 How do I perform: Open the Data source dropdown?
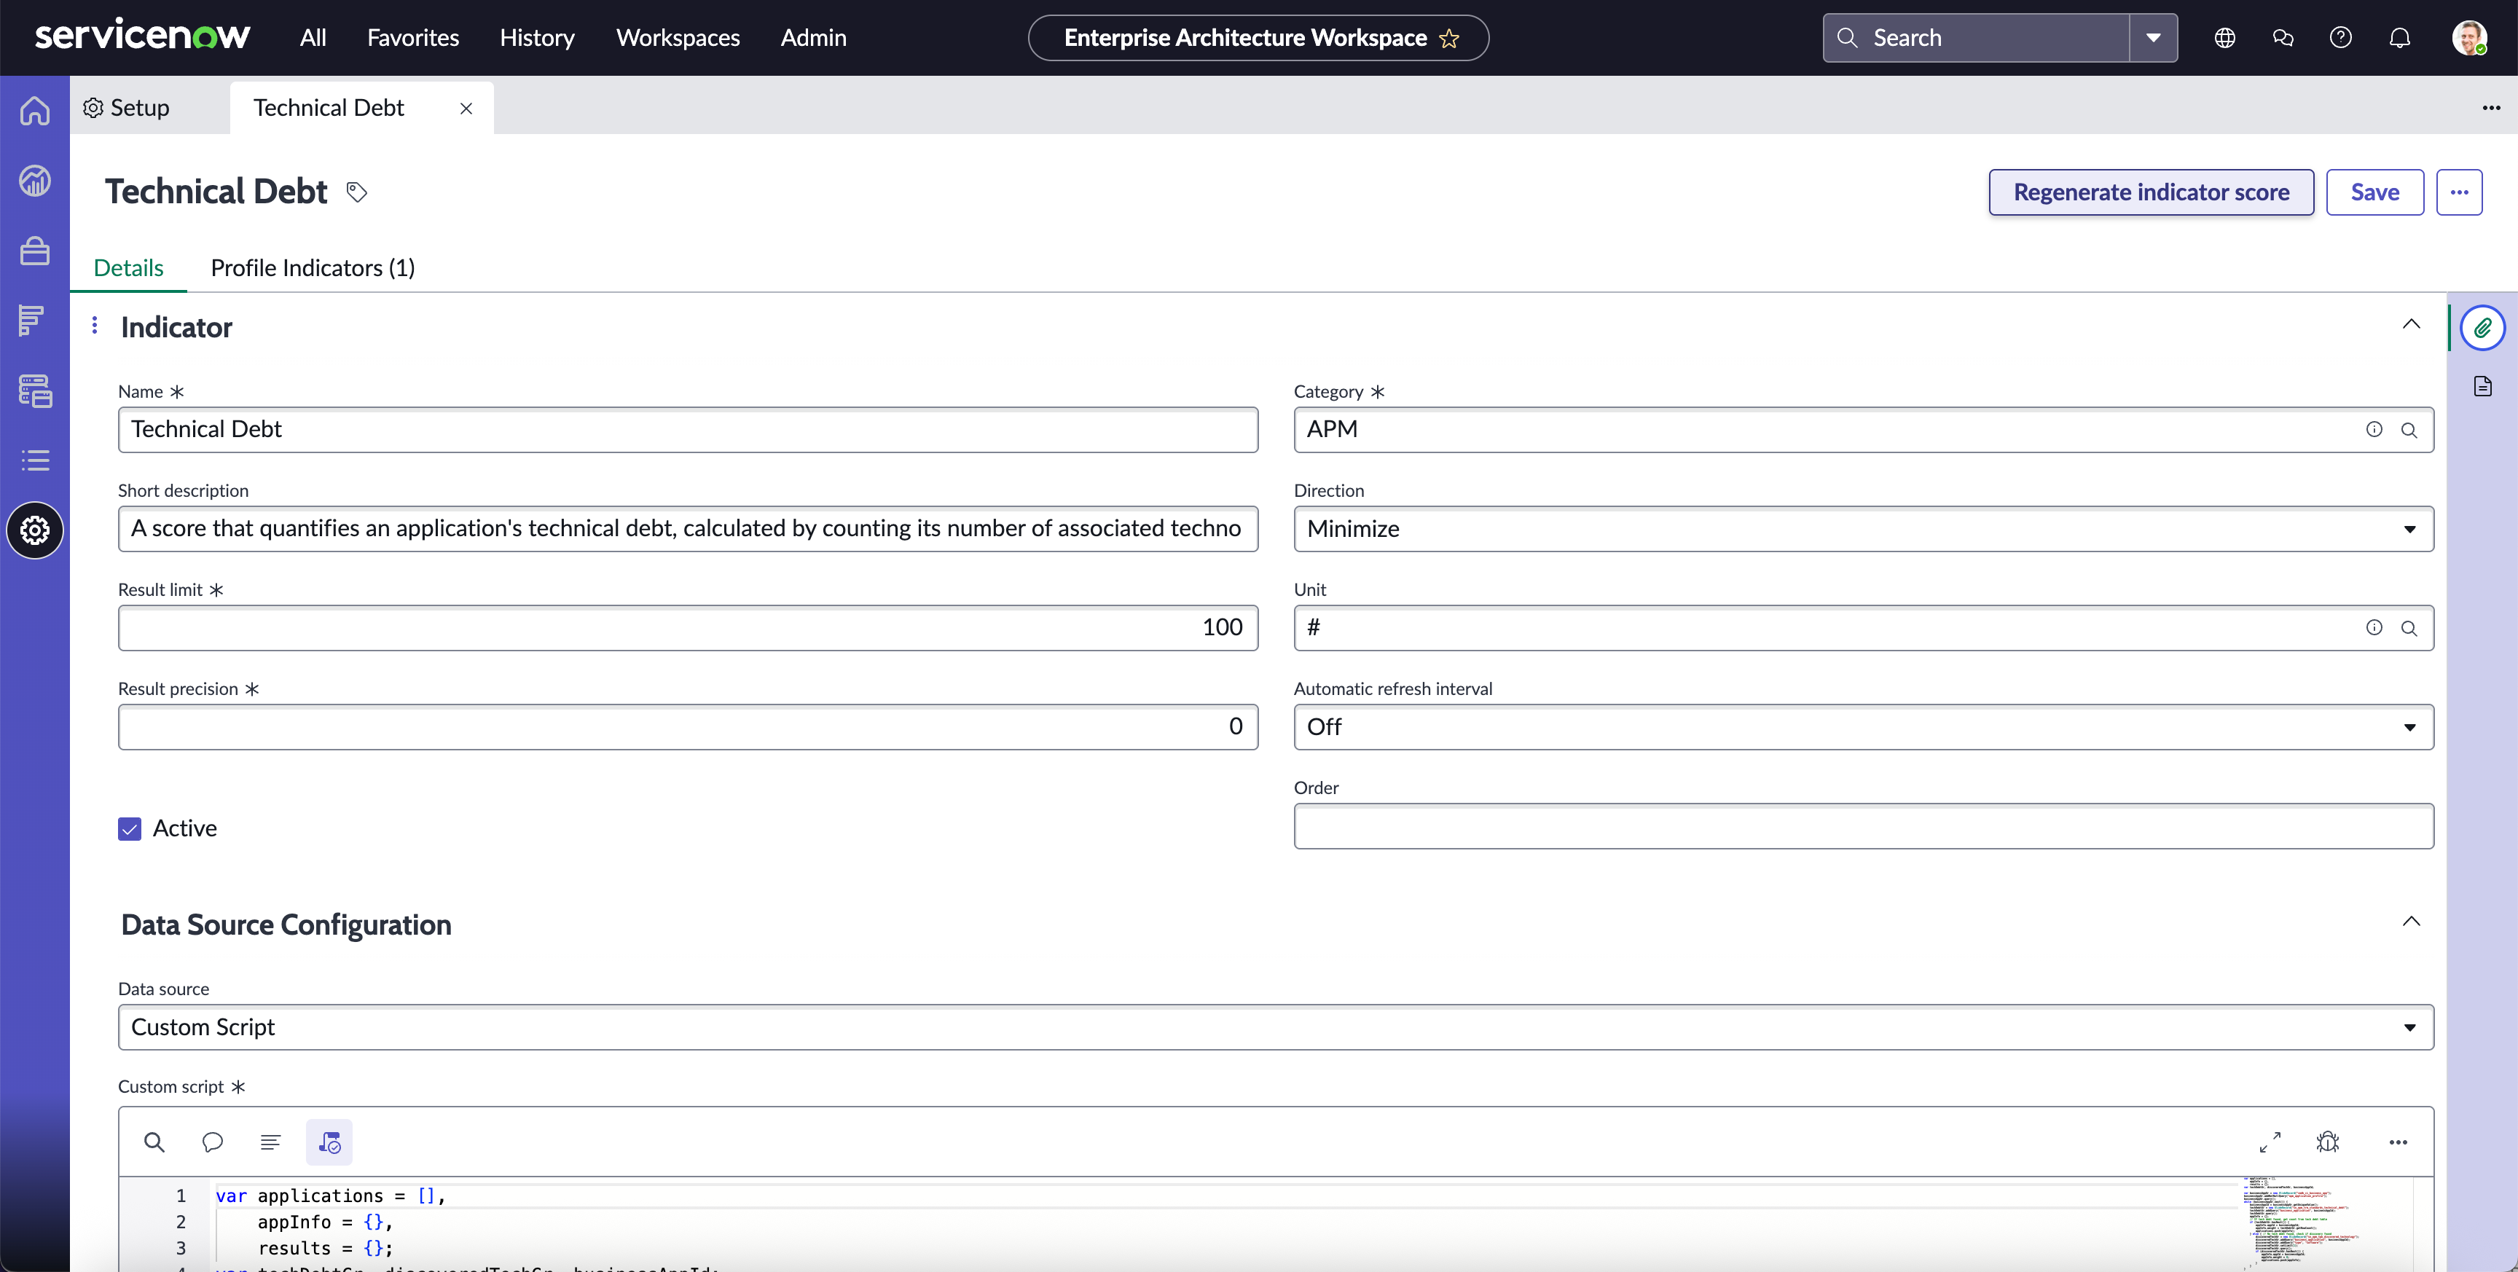click(1276, 1027)
